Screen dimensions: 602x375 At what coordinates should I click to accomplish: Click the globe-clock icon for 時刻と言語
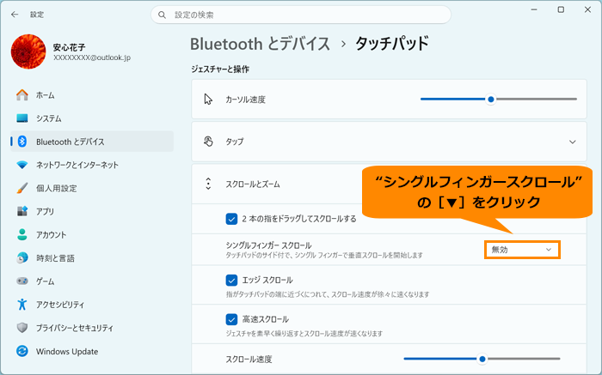(x=22, y=257)
